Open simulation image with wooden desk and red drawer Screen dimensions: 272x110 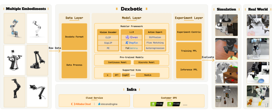[226, 72]
